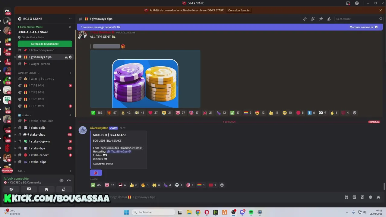The image size is (386, 217).
Task: Toggle the member list icon
Action: [329, 19]
